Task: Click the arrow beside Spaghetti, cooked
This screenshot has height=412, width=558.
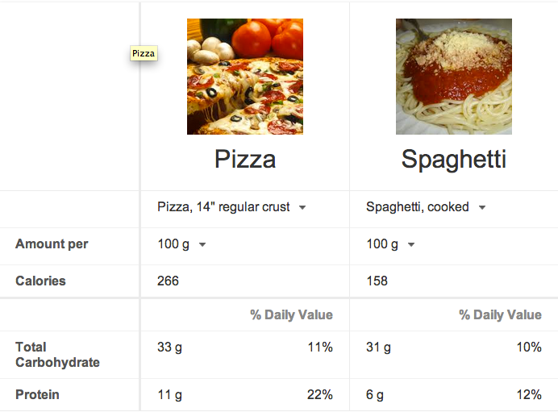Action: [x=482, y=208]
